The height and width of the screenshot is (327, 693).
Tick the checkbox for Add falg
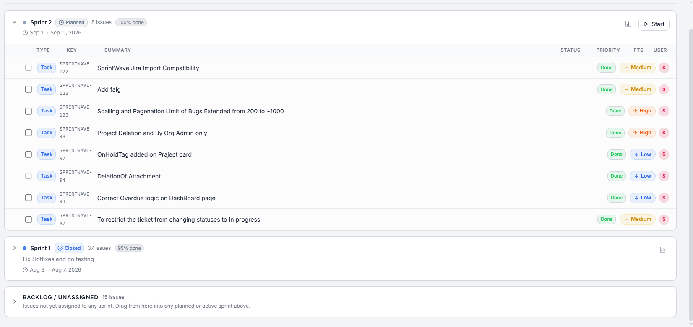[x=29, y=89]
